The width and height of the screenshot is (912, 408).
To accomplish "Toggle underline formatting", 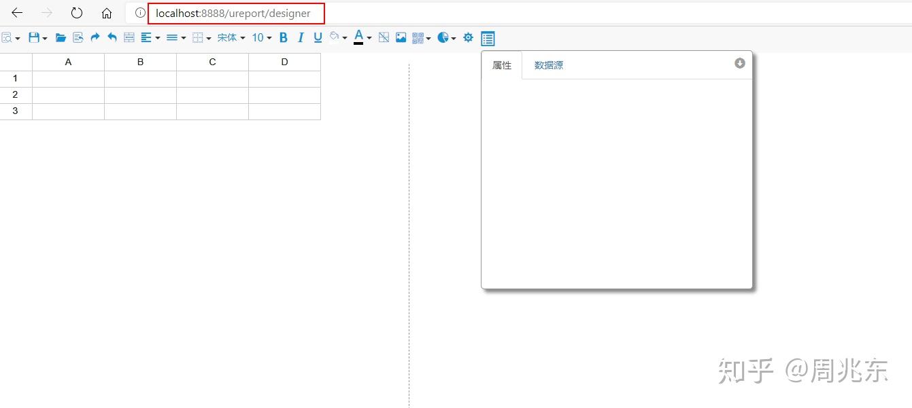I will [x=318, y=38].
